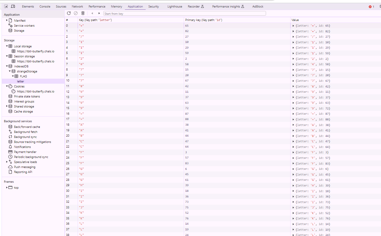Expand the top frame entry
Viewport: 381px width, 236px height.
pyautogui.click(x=7, y=188)
